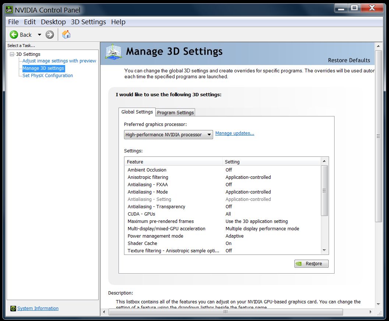Image resolution: width=389 pixels, height=321 pixels.
Task: Click the green Back arrow icon
Action: coord(14,35)
